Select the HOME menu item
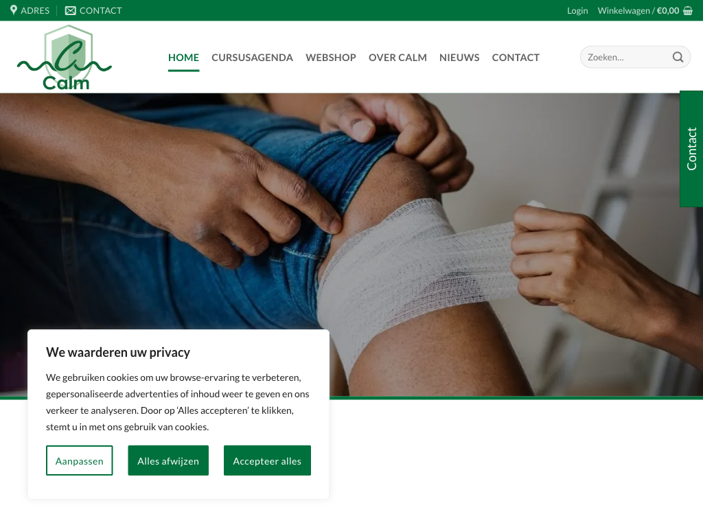Screen dimensions: 703x527 183,58
